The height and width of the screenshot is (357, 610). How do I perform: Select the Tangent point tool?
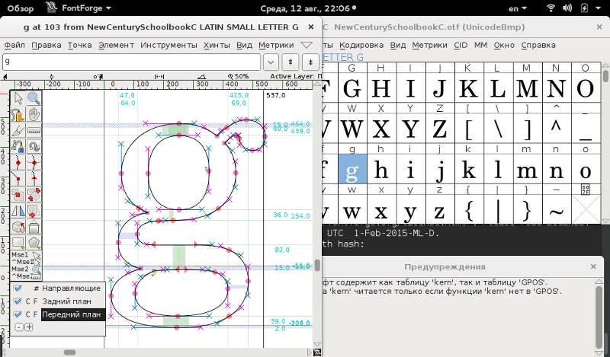pyautogui.click(x=34, y=178)
